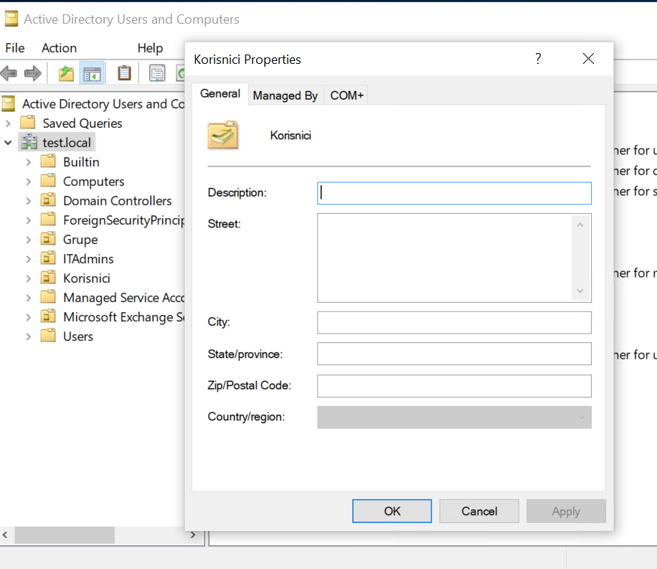Click in the Zip/Postal Code field

[x=454, y=386]
